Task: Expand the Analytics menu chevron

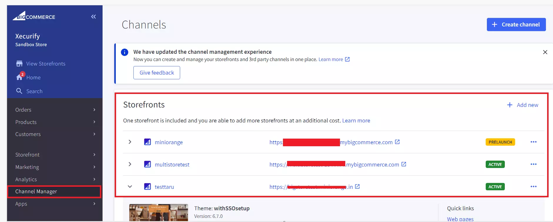Action: tap(94, 179)
